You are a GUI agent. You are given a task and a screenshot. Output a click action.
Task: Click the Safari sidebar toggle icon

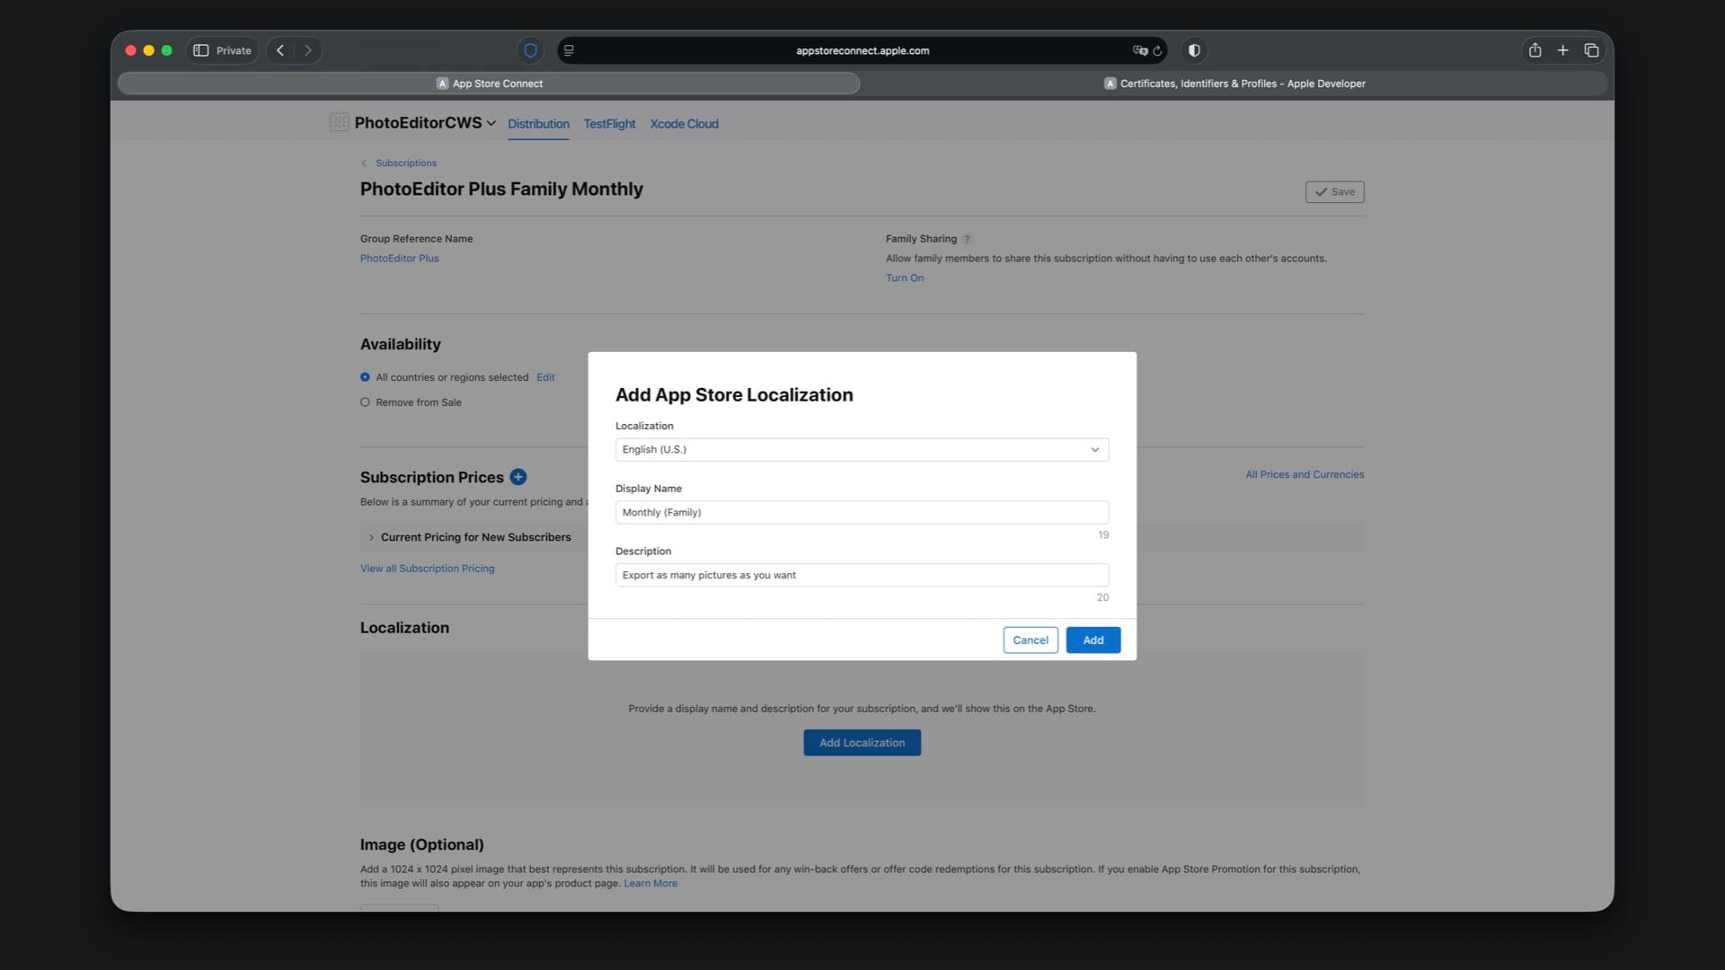pyautogui.click(x=201, y=50)
